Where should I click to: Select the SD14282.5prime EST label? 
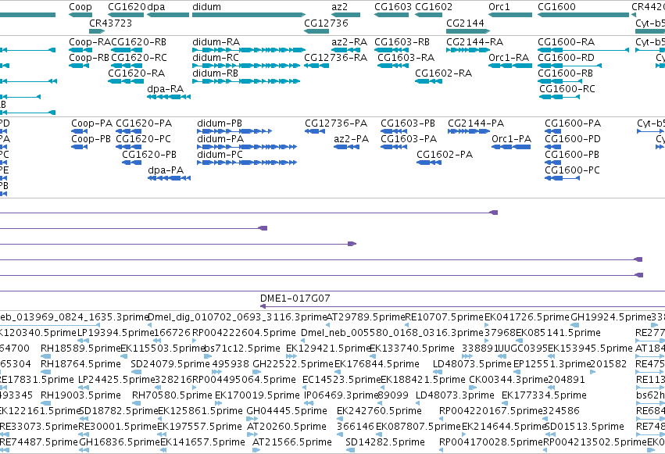tap(385, 442)
